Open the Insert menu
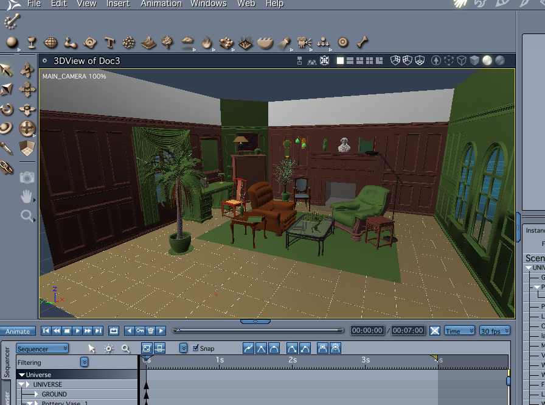This screenshot has width=545, height=405. pyautogui.click(x=118, y=4)
